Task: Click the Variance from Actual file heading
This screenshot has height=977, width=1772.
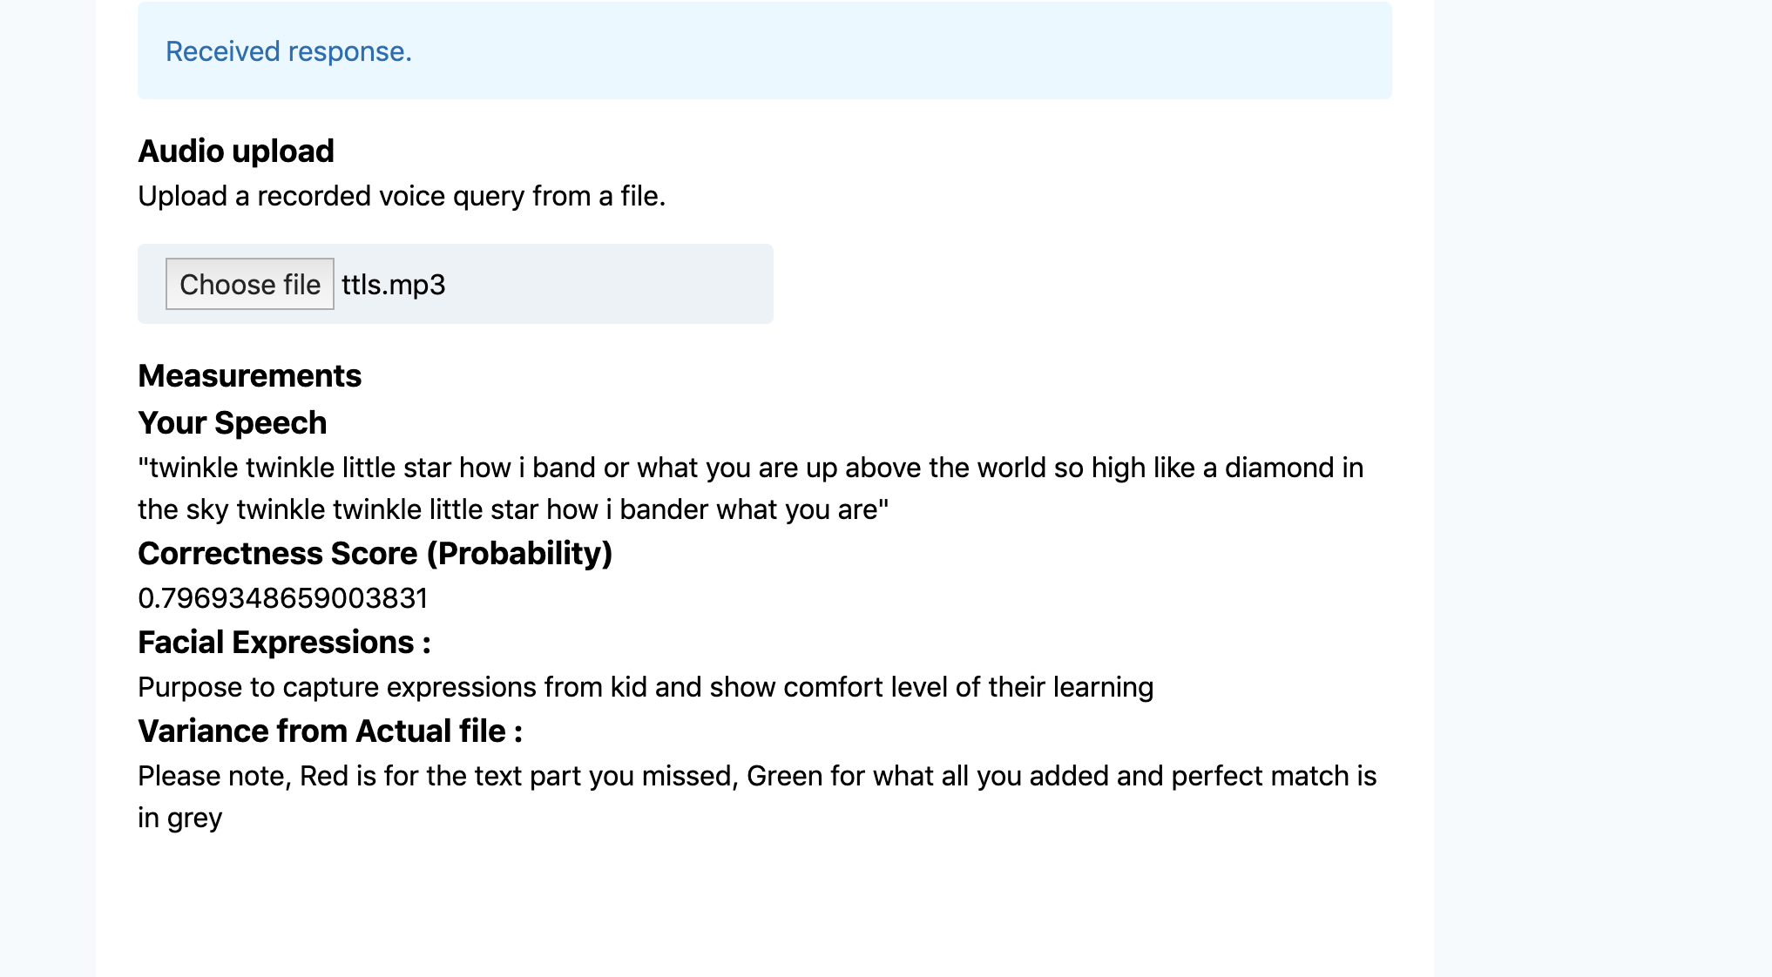Action: coord(330,731)
